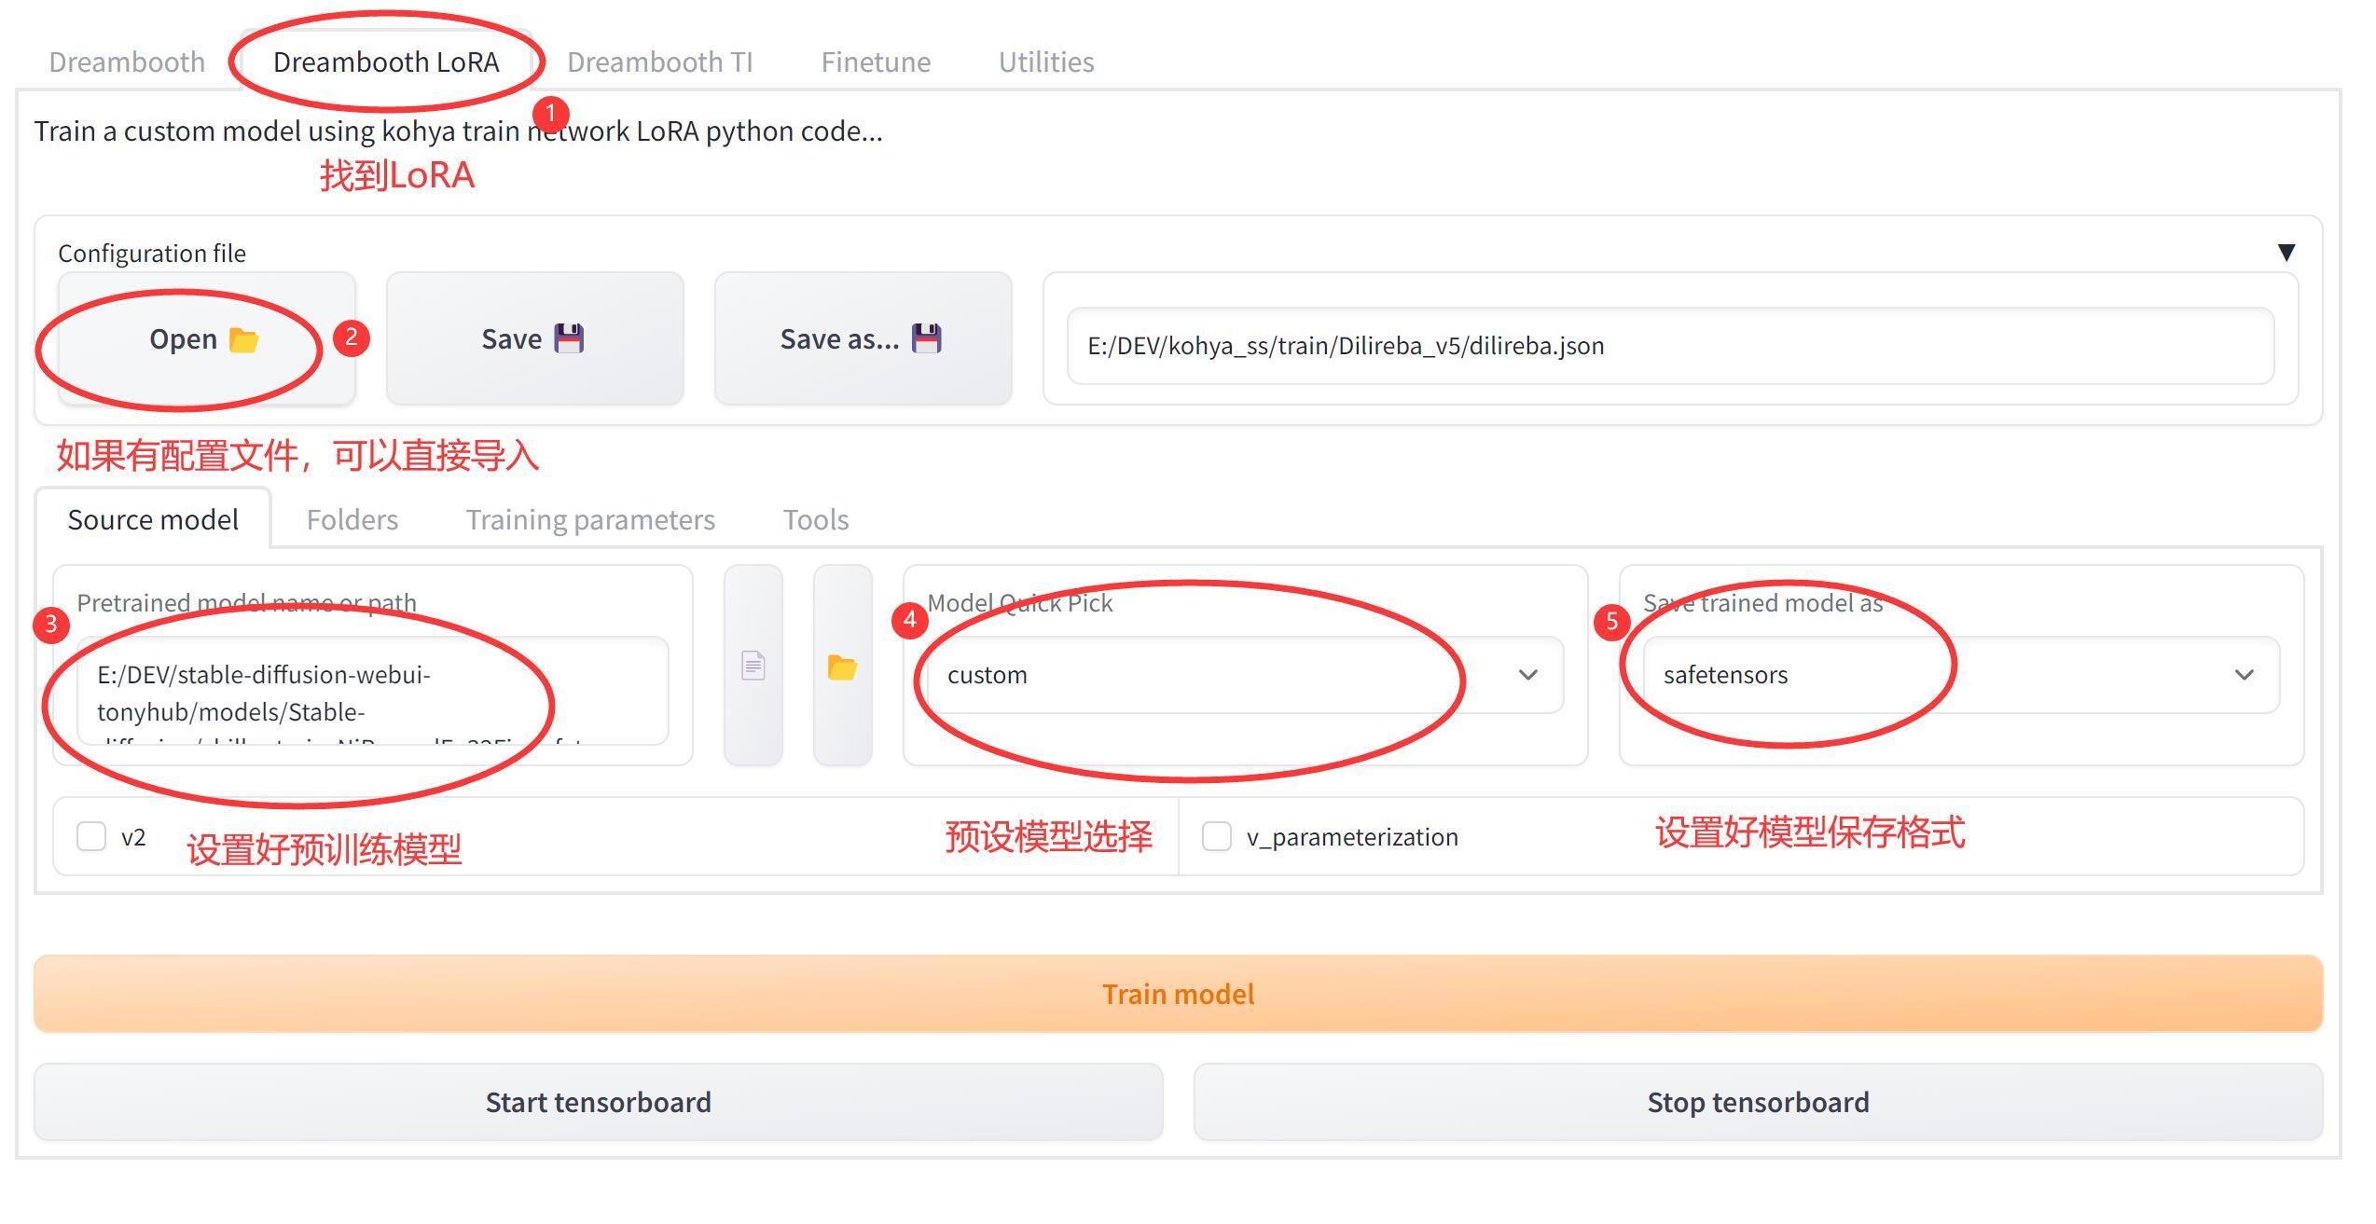Open the Training parameters tab
Image resolution: width=2376 pixels, height=1224 pixels.
pos(590,519)
